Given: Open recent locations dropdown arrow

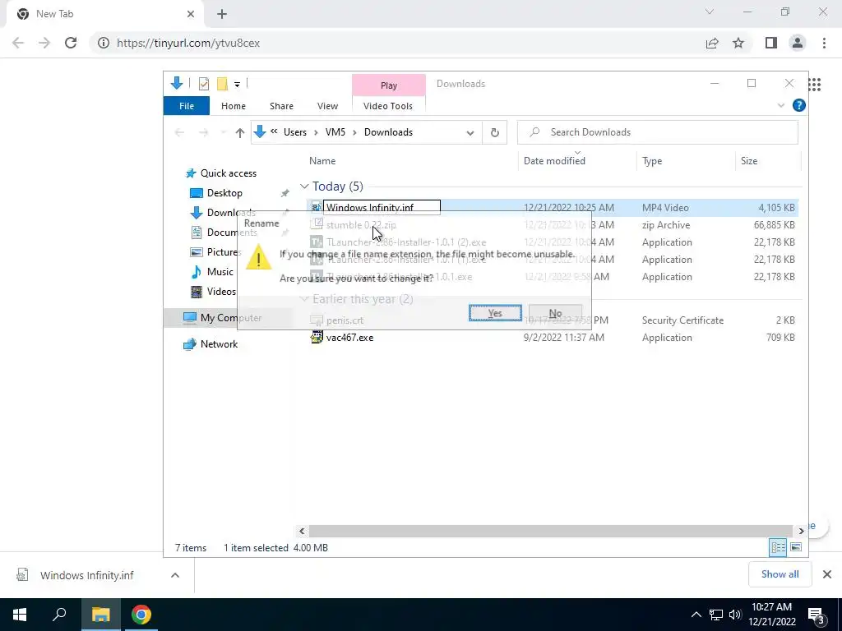Looking at the screenshot, I should (x=223, y=132).
